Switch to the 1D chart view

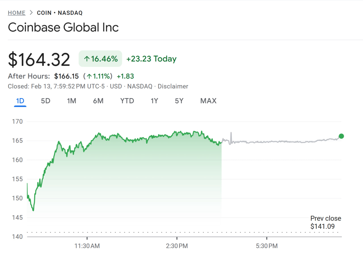[20, 101]
